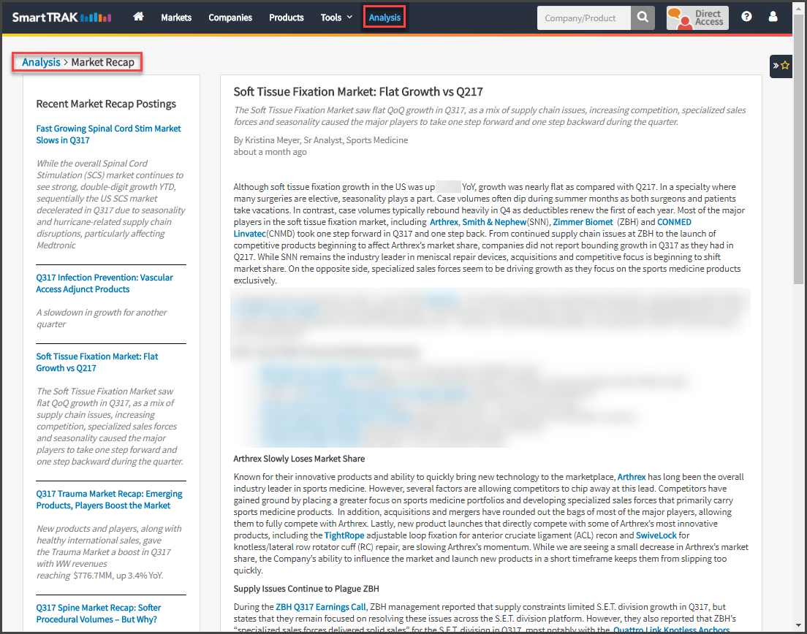Click the Market Recap breadcrumb text
The image size is (807, 634).
[x=102, y=62]
